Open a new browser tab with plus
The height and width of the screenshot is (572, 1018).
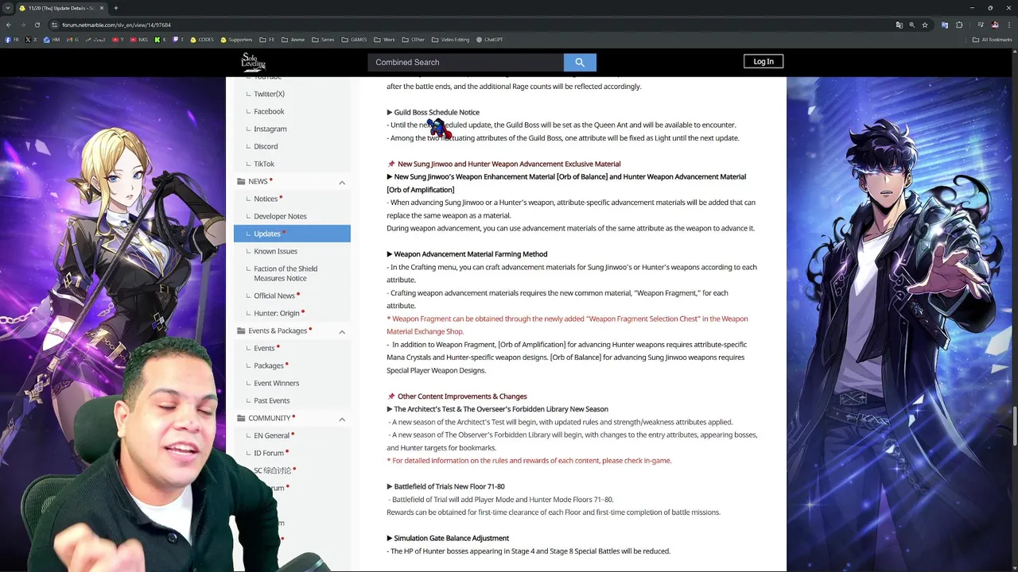(116, 8)
